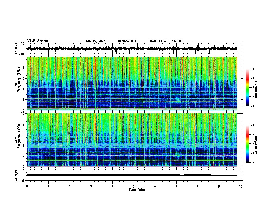Click time axis tick label '1'
Viewport: 271px width, 209px height.
(x=48, y=186)
